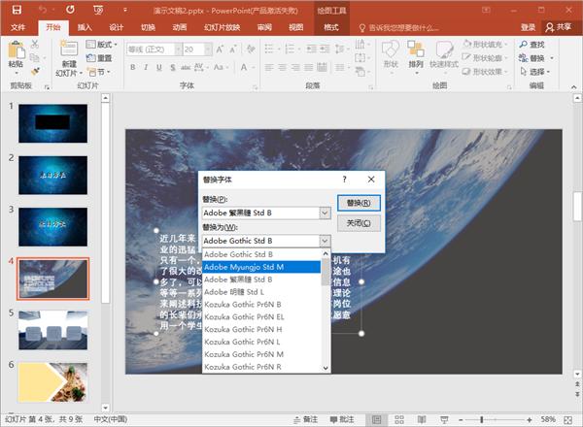Start slideshow from beginning quick access icon

98,10
